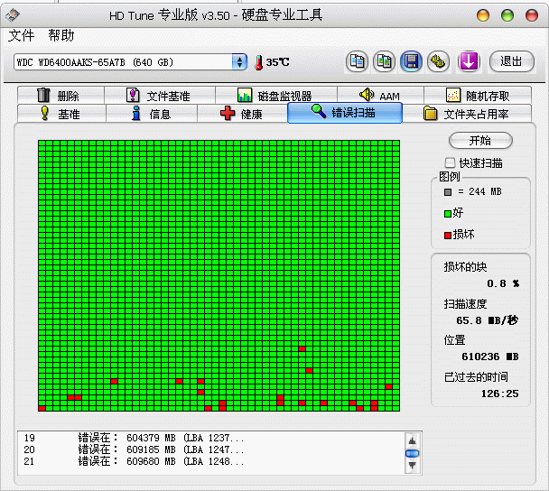549x491 pixels.
Task: Click the red close window button
Action: tap(532, 15)
